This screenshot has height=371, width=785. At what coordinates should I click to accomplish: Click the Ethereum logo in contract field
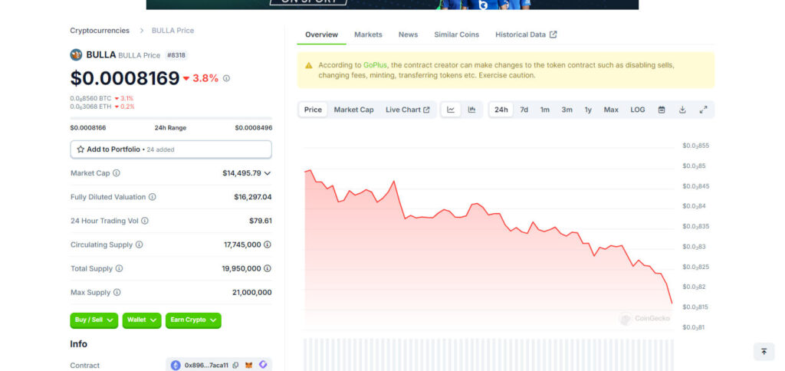click(x=176, y=366)
